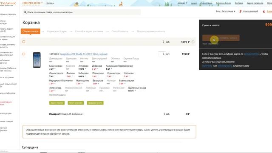Open Доставка in the top menu
Image resolution: width=272 pixels, height=153 pixels.
click(239, 3)
